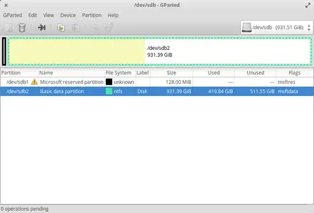This screenshot has height=213, width=314.
Task: Open the Help menu
Action: point(113,15)
